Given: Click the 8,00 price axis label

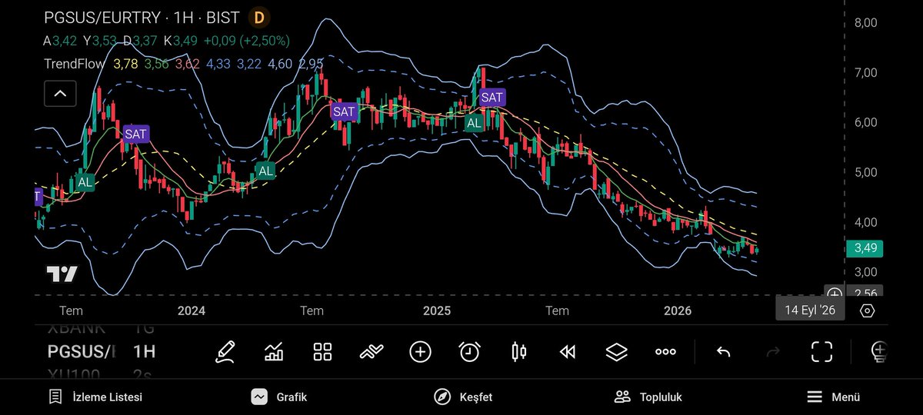Looking at the screenshot, I should tap(865, 23).
